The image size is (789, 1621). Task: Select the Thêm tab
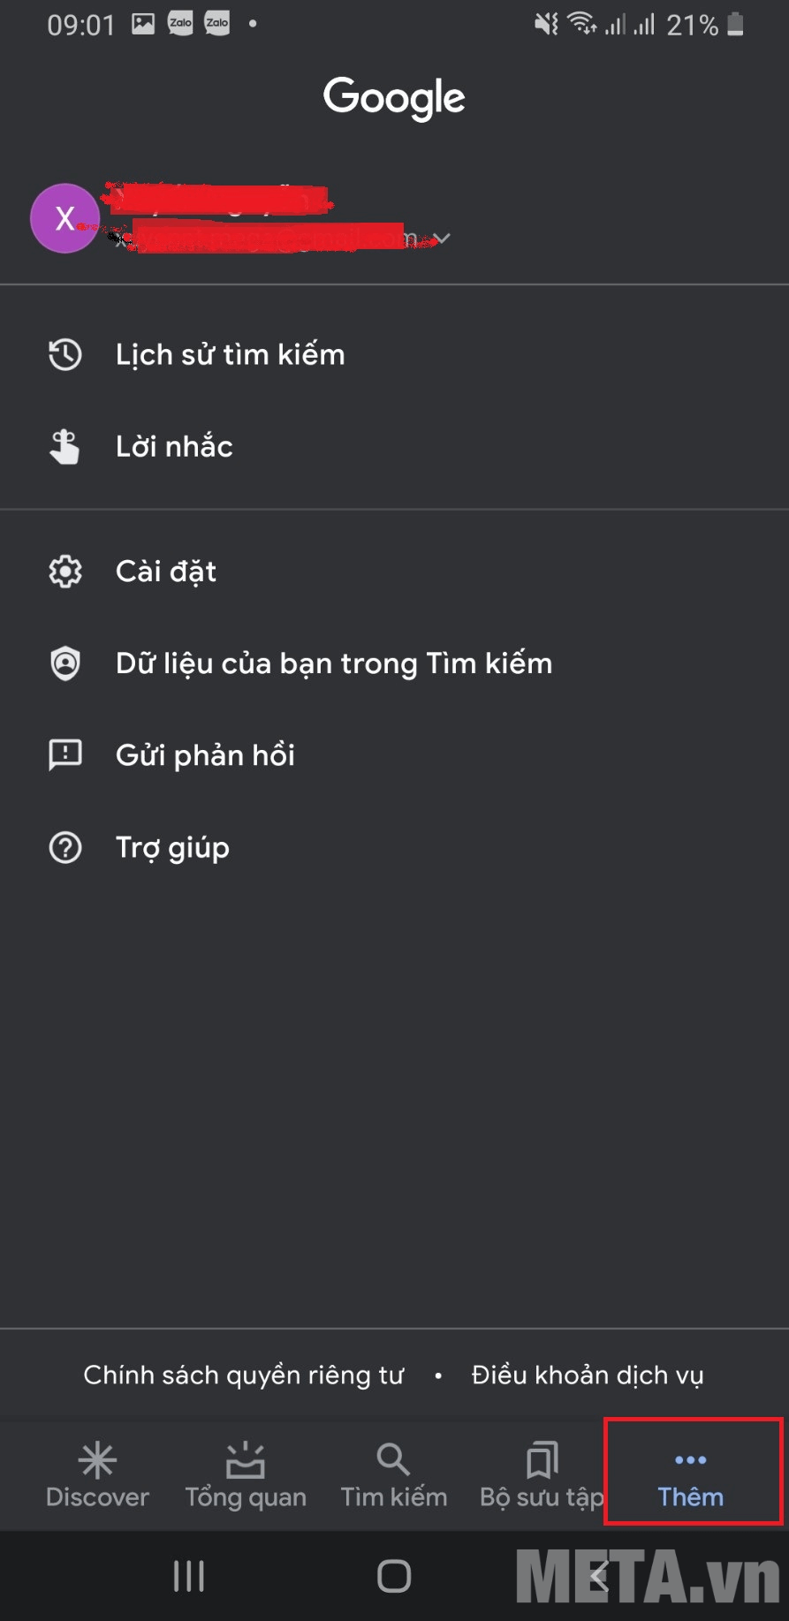[691, 1474]
